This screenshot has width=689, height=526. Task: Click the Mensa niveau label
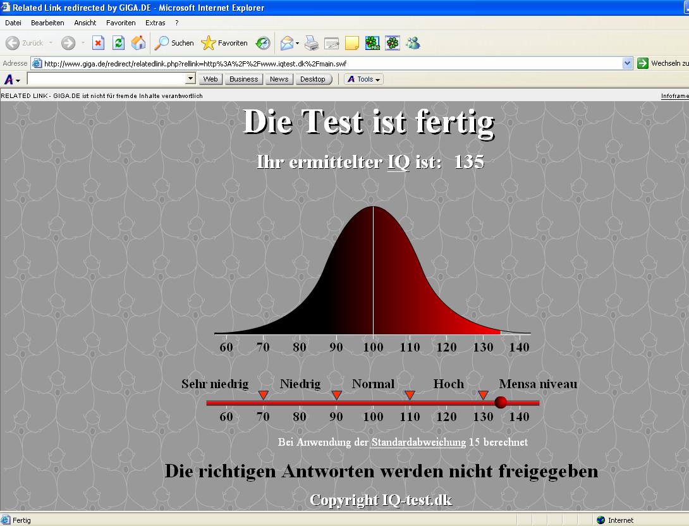[x=539, y=384]
